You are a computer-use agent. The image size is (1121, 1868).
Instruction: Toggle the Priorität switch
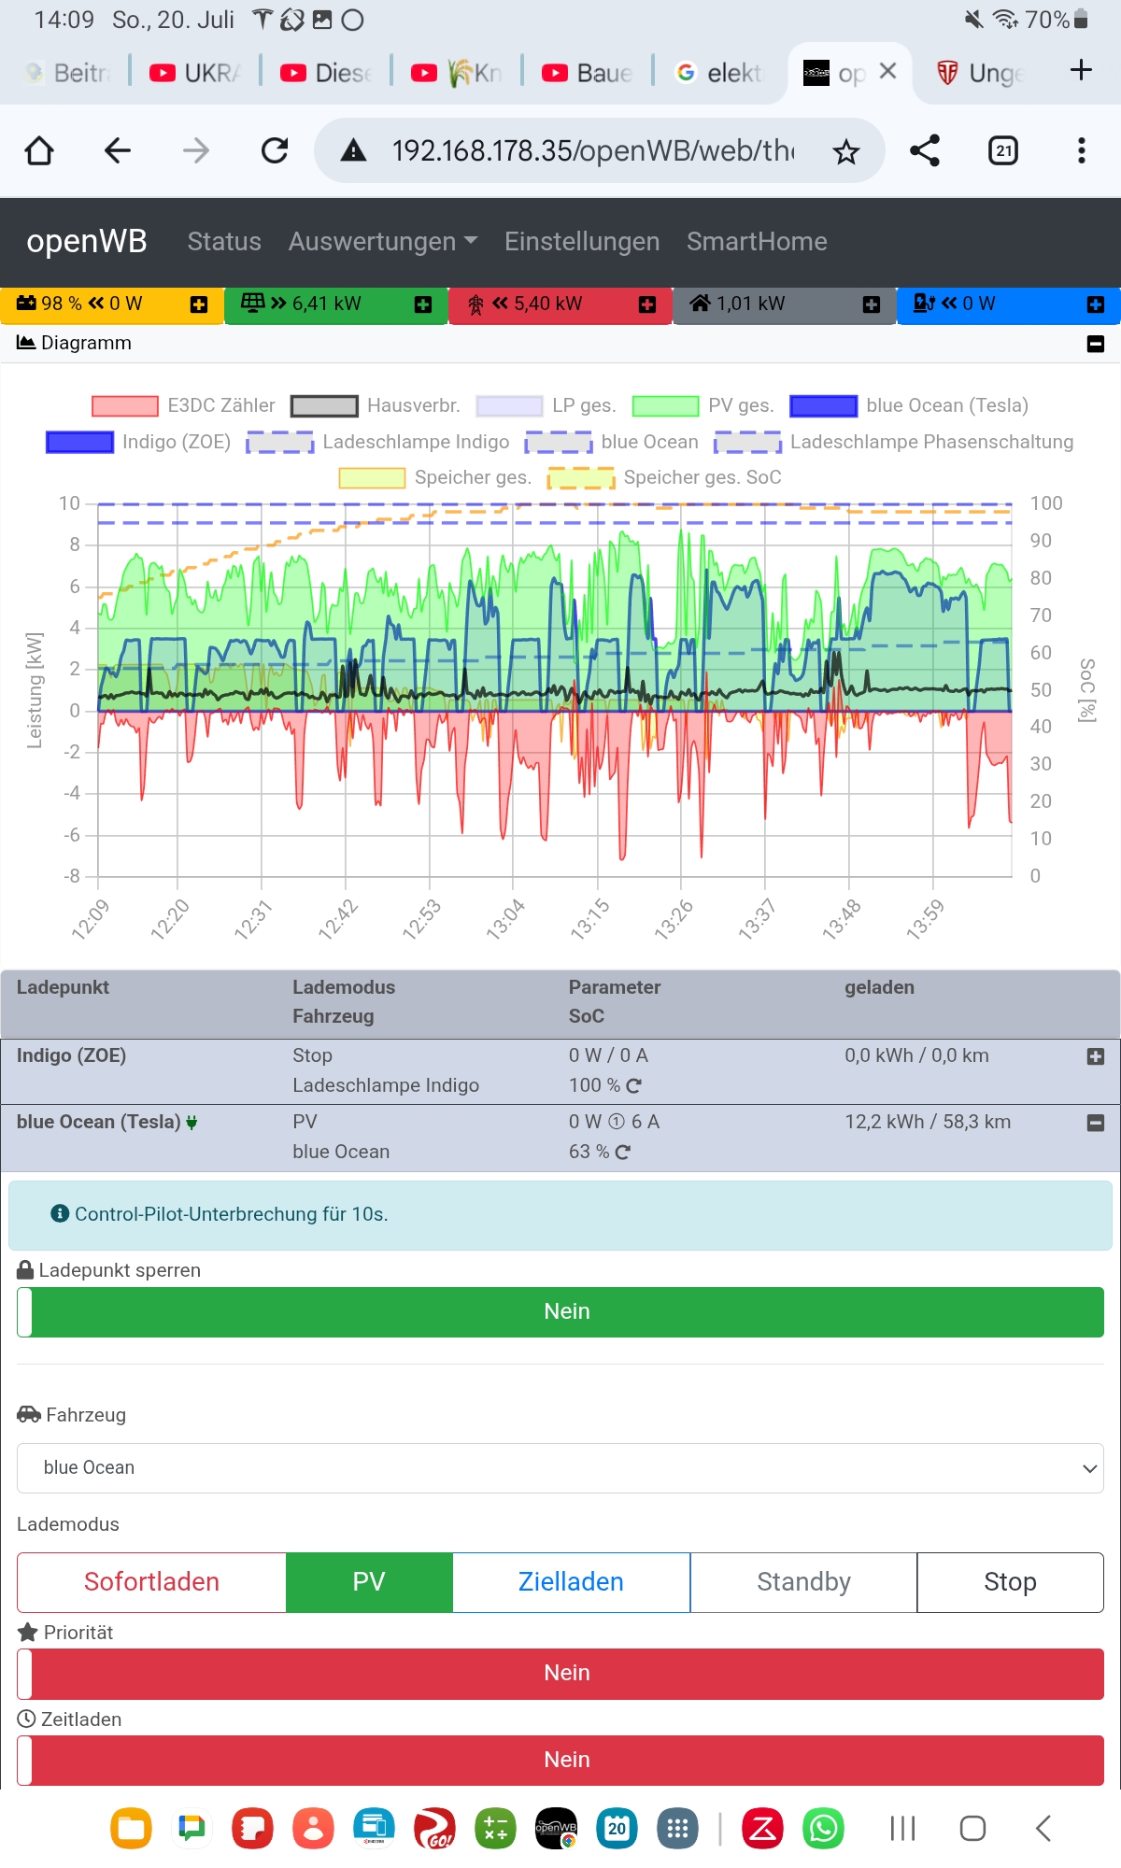click(560, 1673)
